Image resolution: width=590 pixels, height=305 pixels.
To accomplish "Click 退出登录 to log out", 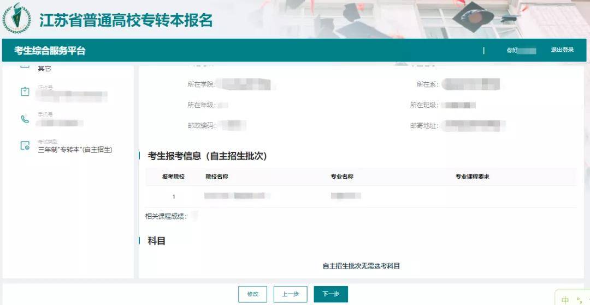I will pyautogui.click(x=562, y=50).
